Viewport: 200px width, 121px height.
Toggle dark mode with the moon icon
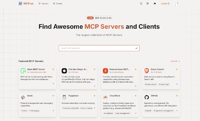click(x=141, y=3)
